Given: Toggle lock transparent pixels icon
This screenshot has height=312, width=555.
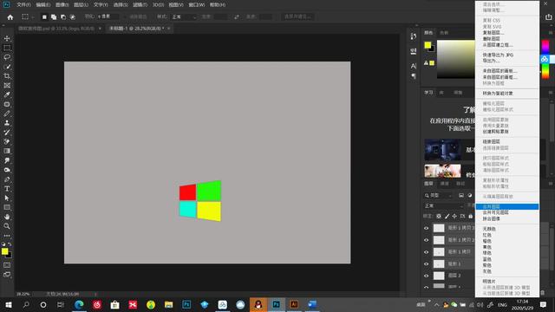Looking at the screenshot, I should [x=439, y=216].
